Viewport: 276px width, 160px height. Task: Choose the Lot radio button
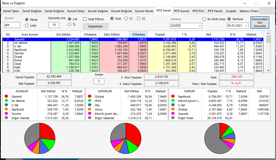[x=70, y=19]
